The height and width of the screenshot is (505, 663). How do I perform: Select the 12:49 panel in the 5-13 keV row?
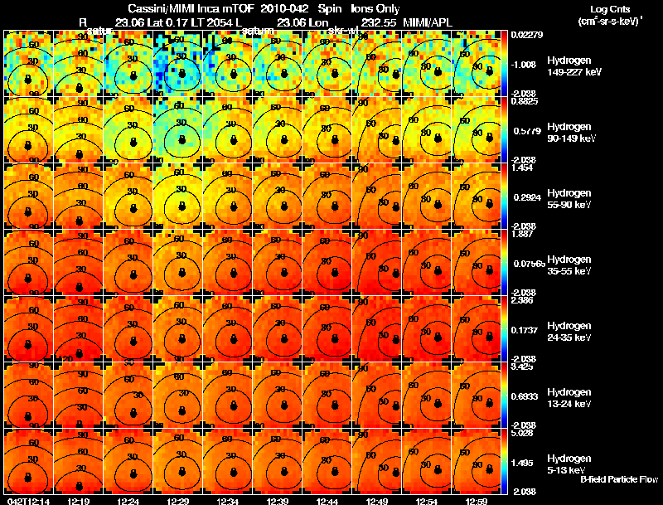pos(377,462)
